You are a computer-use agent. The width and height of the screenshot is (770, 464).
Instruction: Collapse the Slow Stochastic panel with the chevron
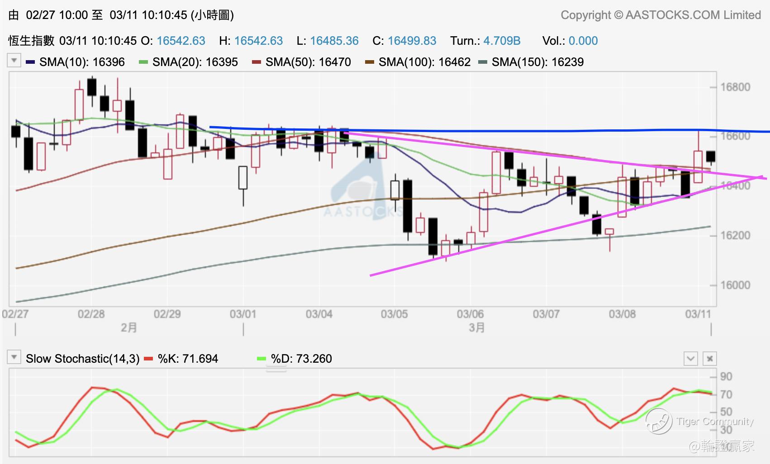(x=690, y=359)
